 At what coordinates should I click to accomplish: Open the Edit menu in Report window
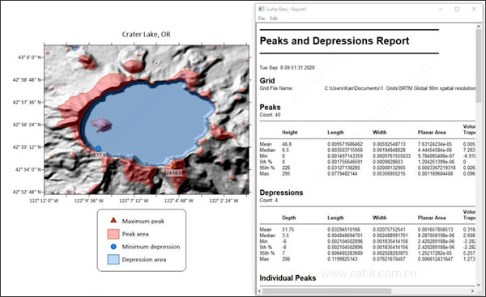tap(274, 19)
